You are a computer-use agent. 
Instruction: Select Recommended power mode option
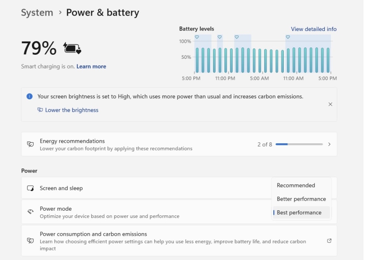pyautogui.click(x=296, y=185)
